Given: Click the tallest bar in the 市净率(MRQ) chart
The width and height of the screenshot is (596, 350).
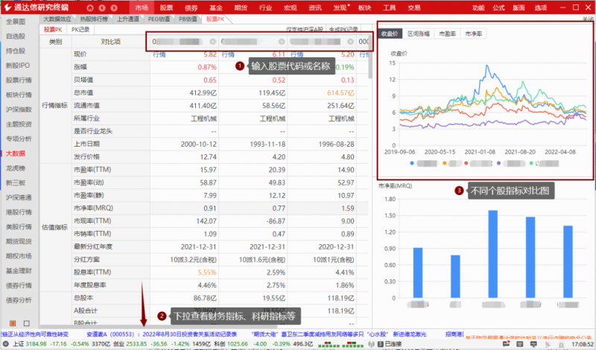Looking at the screenshot, I should tap(492, 254).
